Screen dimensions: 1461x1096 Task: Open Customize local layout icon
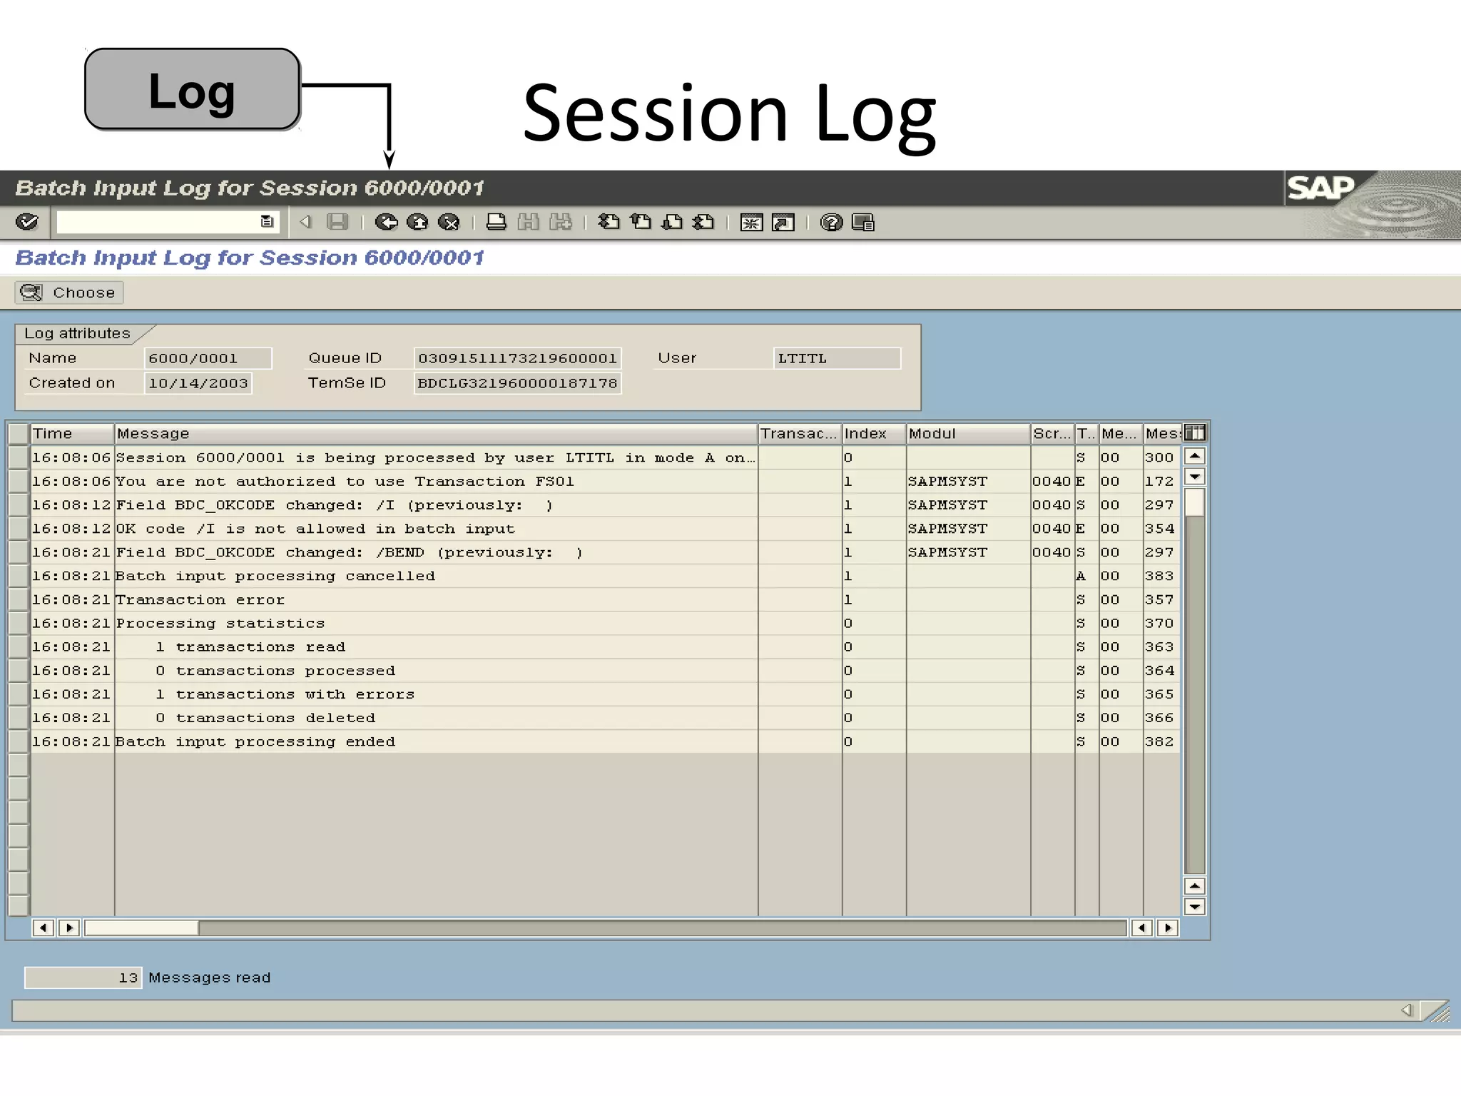pyautogui.click(x=863, y=223)
